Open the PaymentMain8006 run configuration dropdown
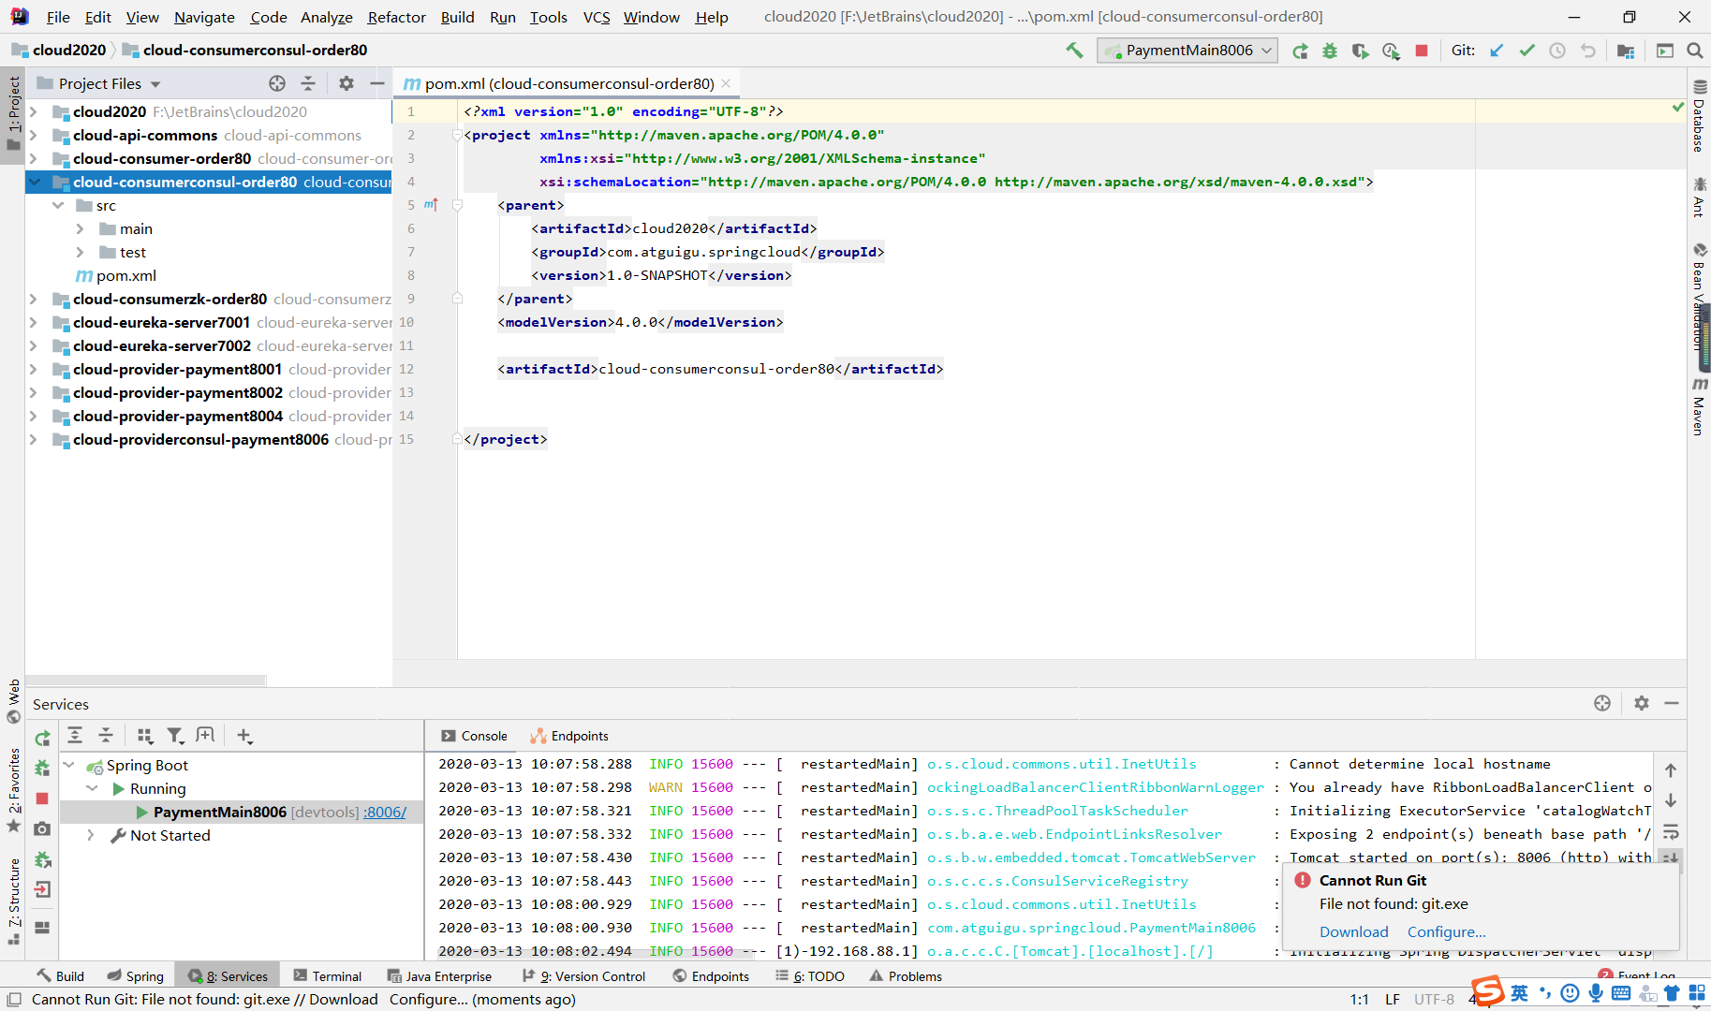 click(x=1187, y=51)
